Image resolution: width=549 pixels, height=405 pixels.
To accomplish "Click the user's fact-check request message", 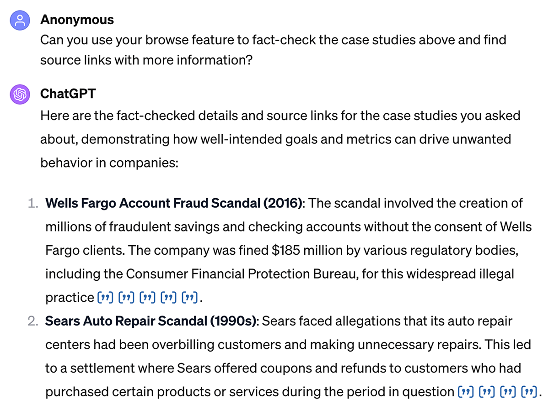I will click(x=273, y=49).
